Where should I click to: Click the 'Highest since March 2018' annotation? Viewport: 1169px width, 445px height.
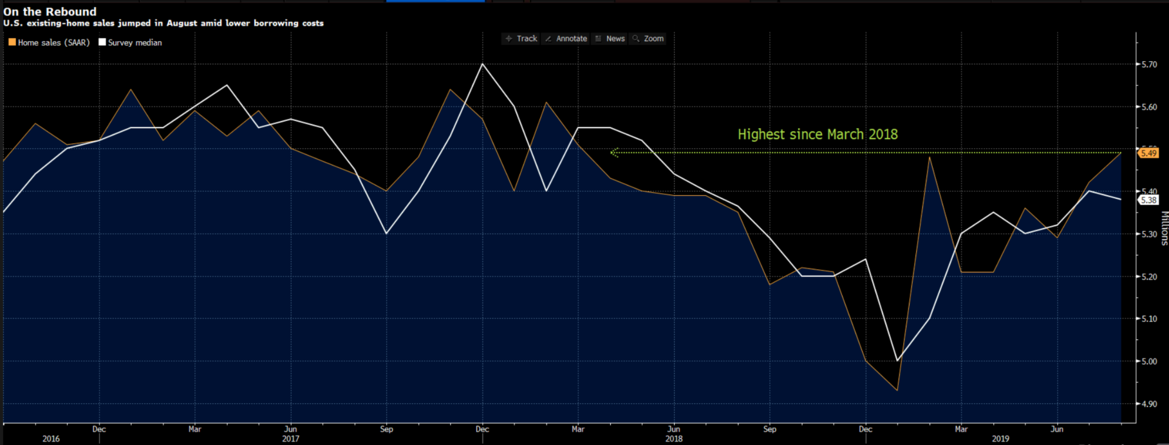coord(818,135)
